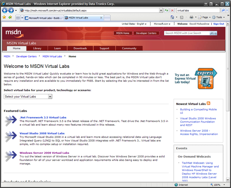231x188 pixels.
Task: Click the Refresh icon next to address bar
Action: pyautogui.click(x=167, y=10)
